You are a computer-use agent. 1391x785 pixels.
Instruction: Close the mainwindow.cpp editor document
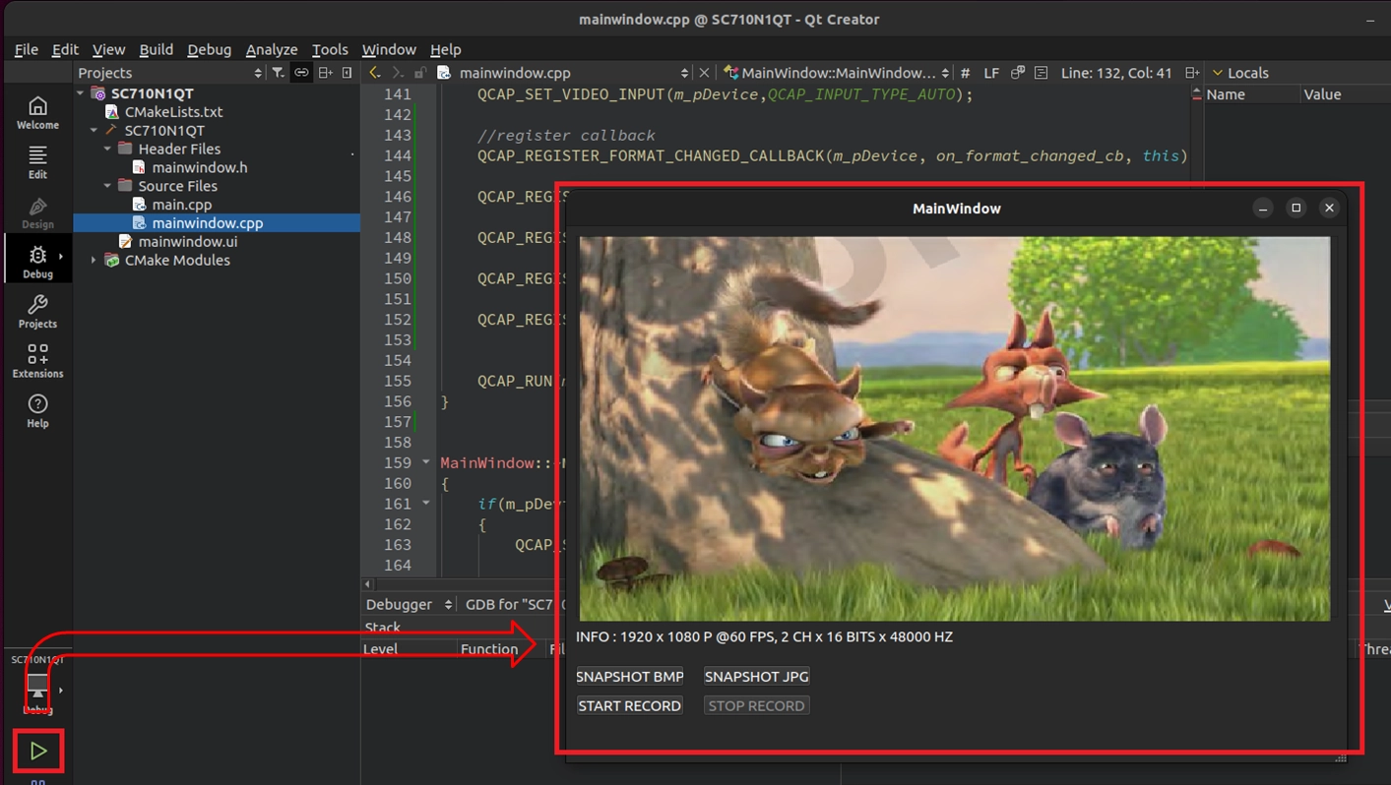tap(704, 73)
